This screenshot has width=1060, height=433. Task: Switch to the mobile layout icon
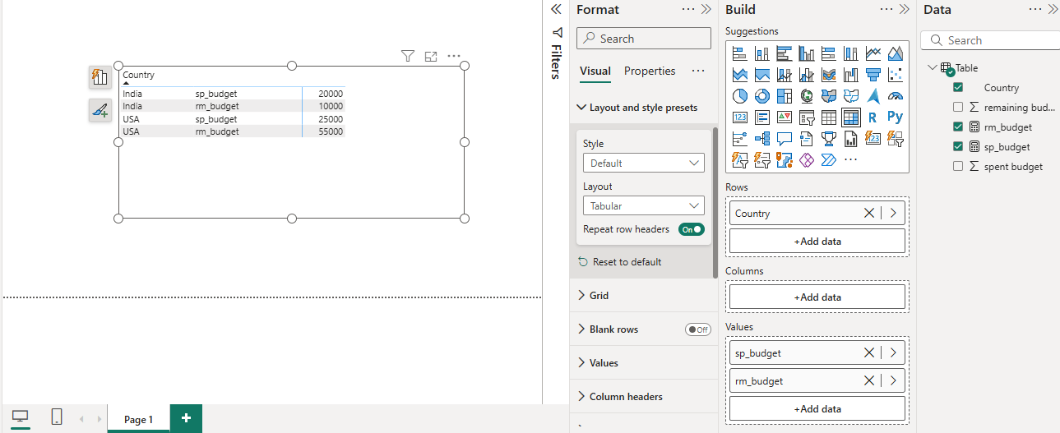[57, 417]
